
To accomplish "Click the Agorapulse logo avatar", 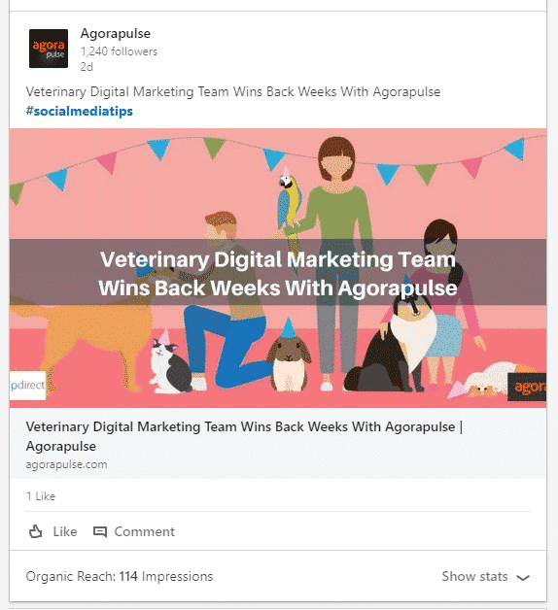I will coord(49,49).
